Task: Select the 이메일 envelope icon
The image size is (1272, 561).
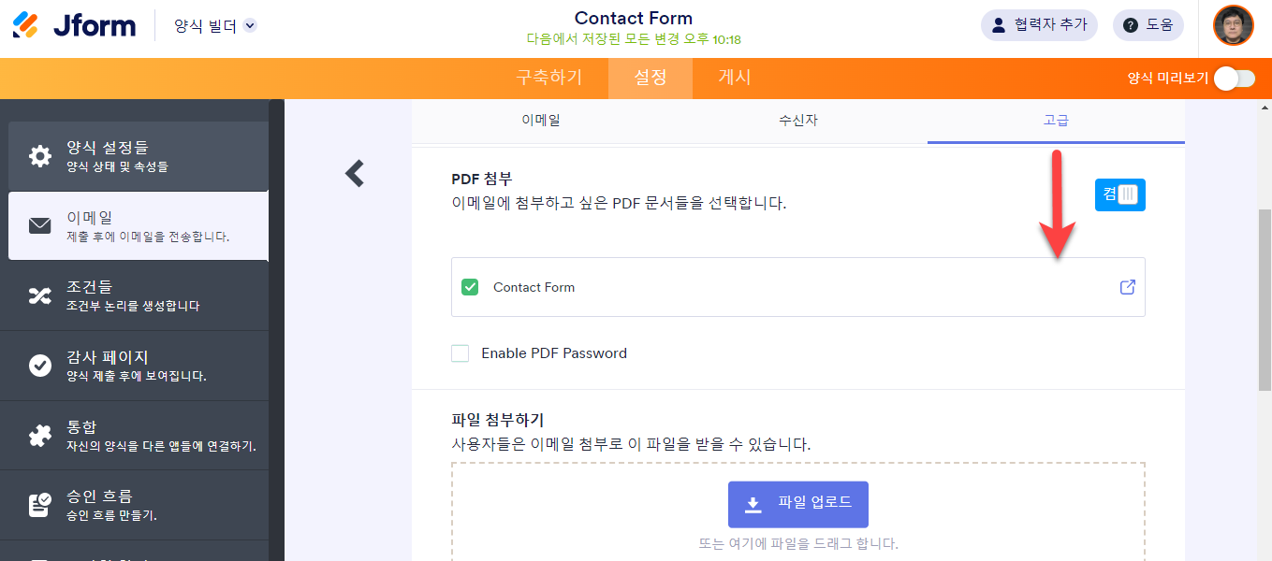Action: (39, 225)
